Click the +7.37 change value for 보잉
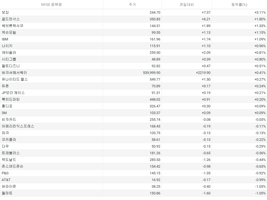The image size is (267, 200). point(206,13)
